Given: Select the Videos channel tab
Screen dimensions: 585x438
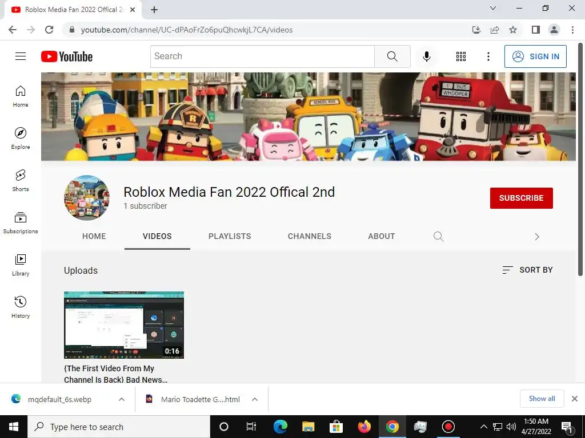Looking at the screenshot, I should 157,236.
